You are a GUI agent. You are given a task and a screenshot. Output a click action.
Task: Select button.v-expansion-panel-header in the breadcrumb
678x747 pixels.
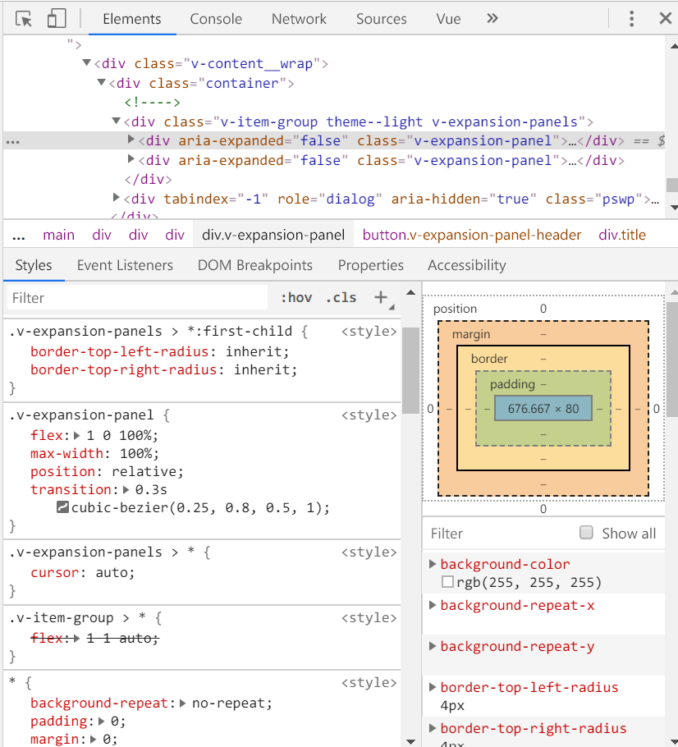[x=471, y=235]
